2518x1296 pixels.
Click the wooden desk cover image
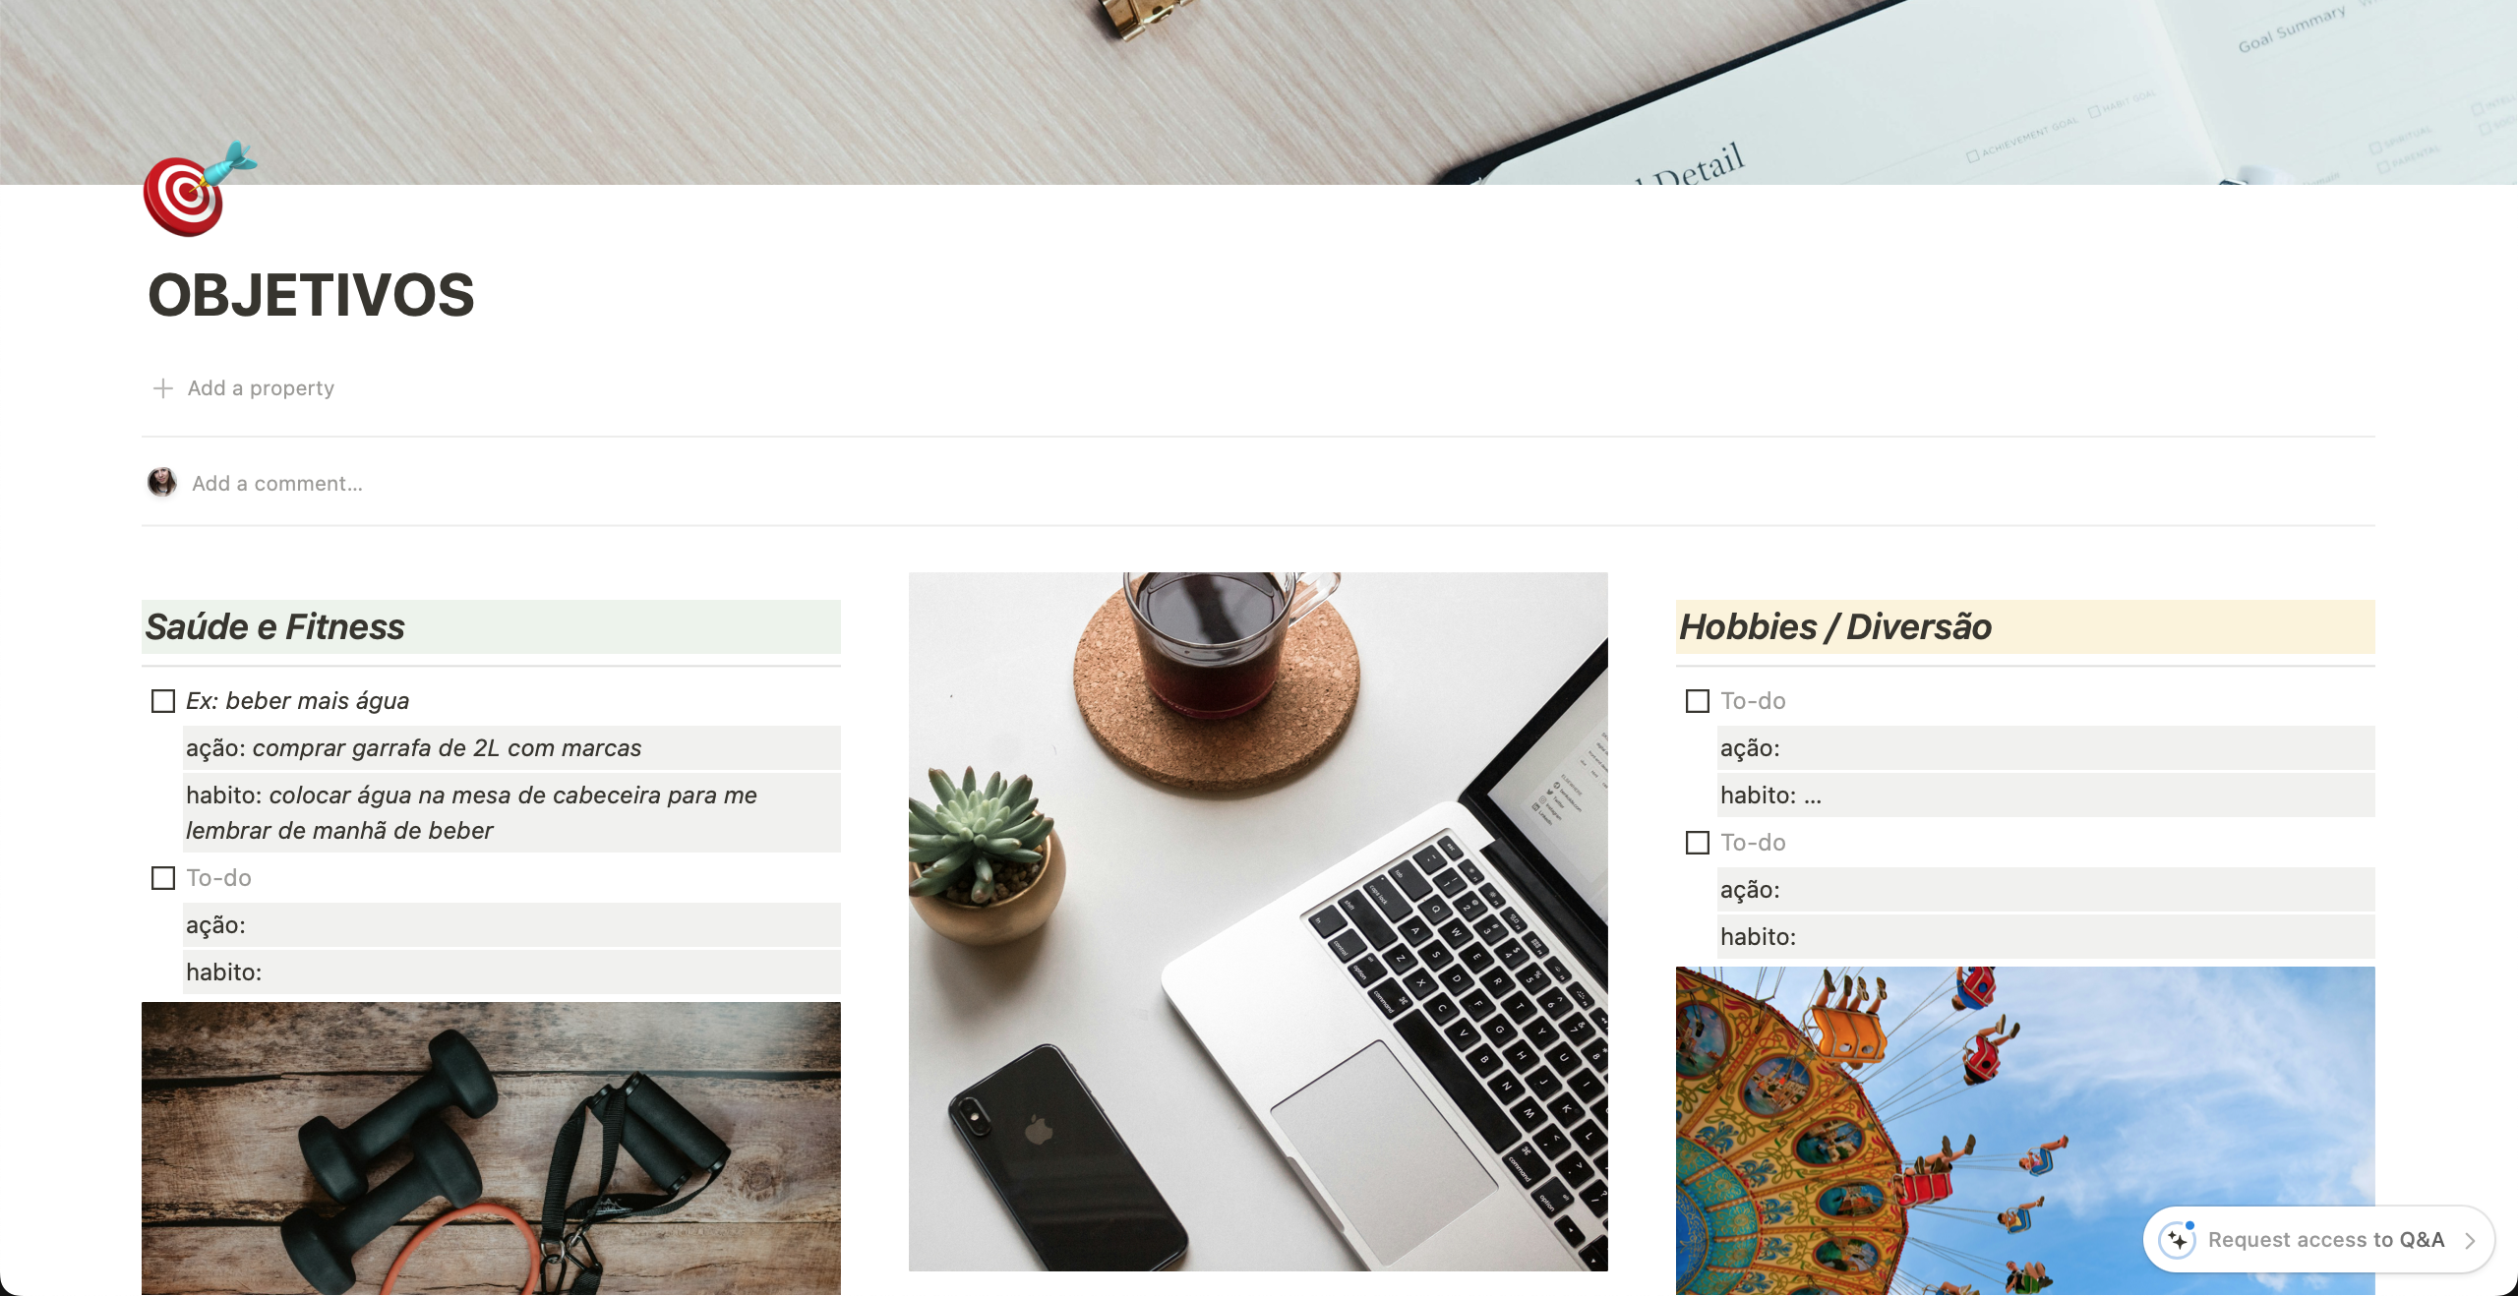(1258, 91)
